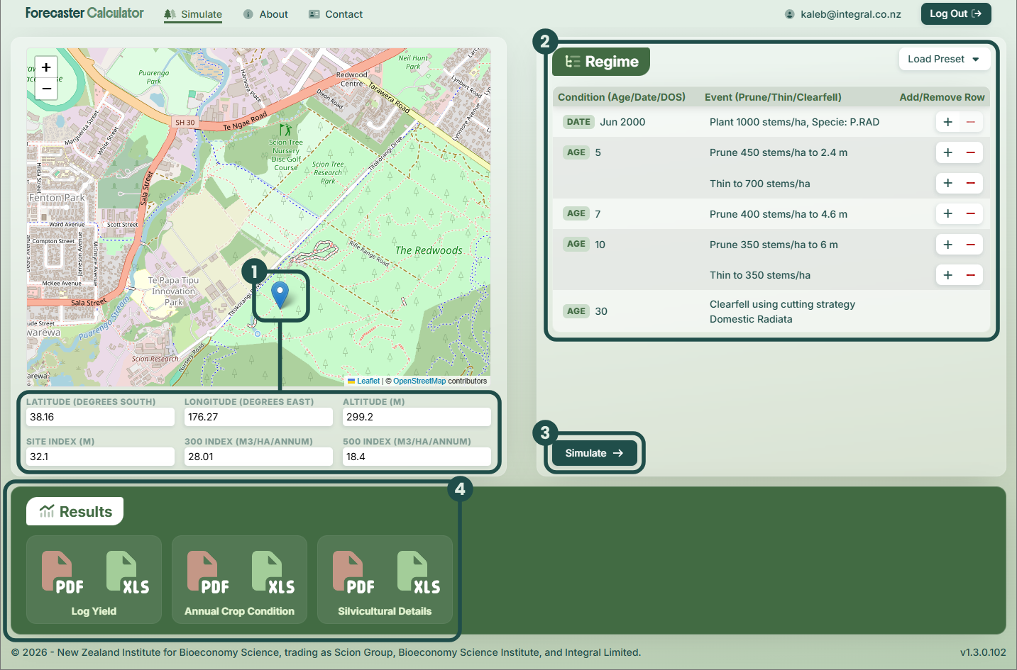Image resolution: width=1017 pixels, height=670 pixels.
Task: Open the OpenStreetMap contributors link
Action: 419,381
